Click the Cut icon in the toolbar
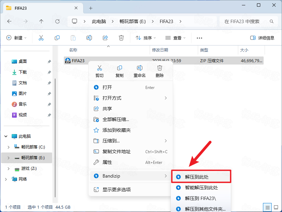The width and height of the screenshot is (282, 212). click(41, 38)
